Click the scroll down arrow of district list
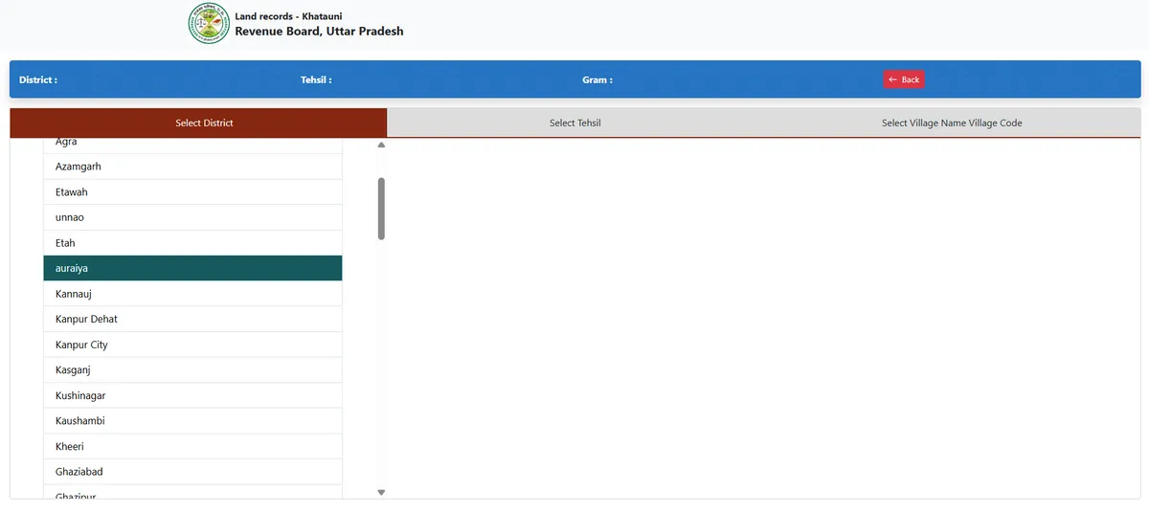Viewport: 1149px width, 513px height. coord(381,492)
